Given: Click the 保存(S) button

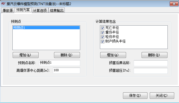Looking at the screenshot, I should (135, 95).
